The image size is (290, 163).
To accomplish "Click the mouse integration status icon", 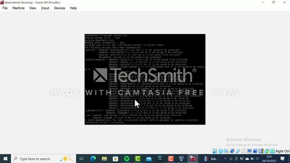I will [x=267, y=151].
